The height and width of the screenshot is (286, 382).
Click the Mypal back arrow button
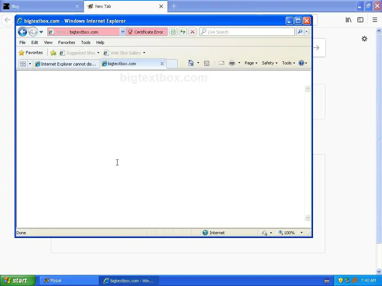tap(7, 20)
